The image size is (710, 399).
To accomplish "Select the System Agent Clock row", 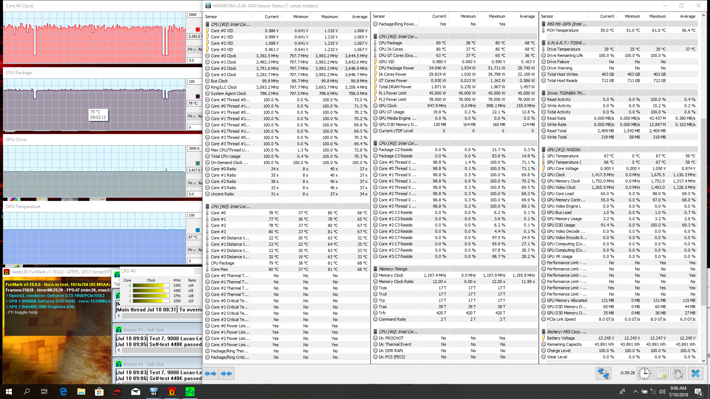I will point(287,93).
